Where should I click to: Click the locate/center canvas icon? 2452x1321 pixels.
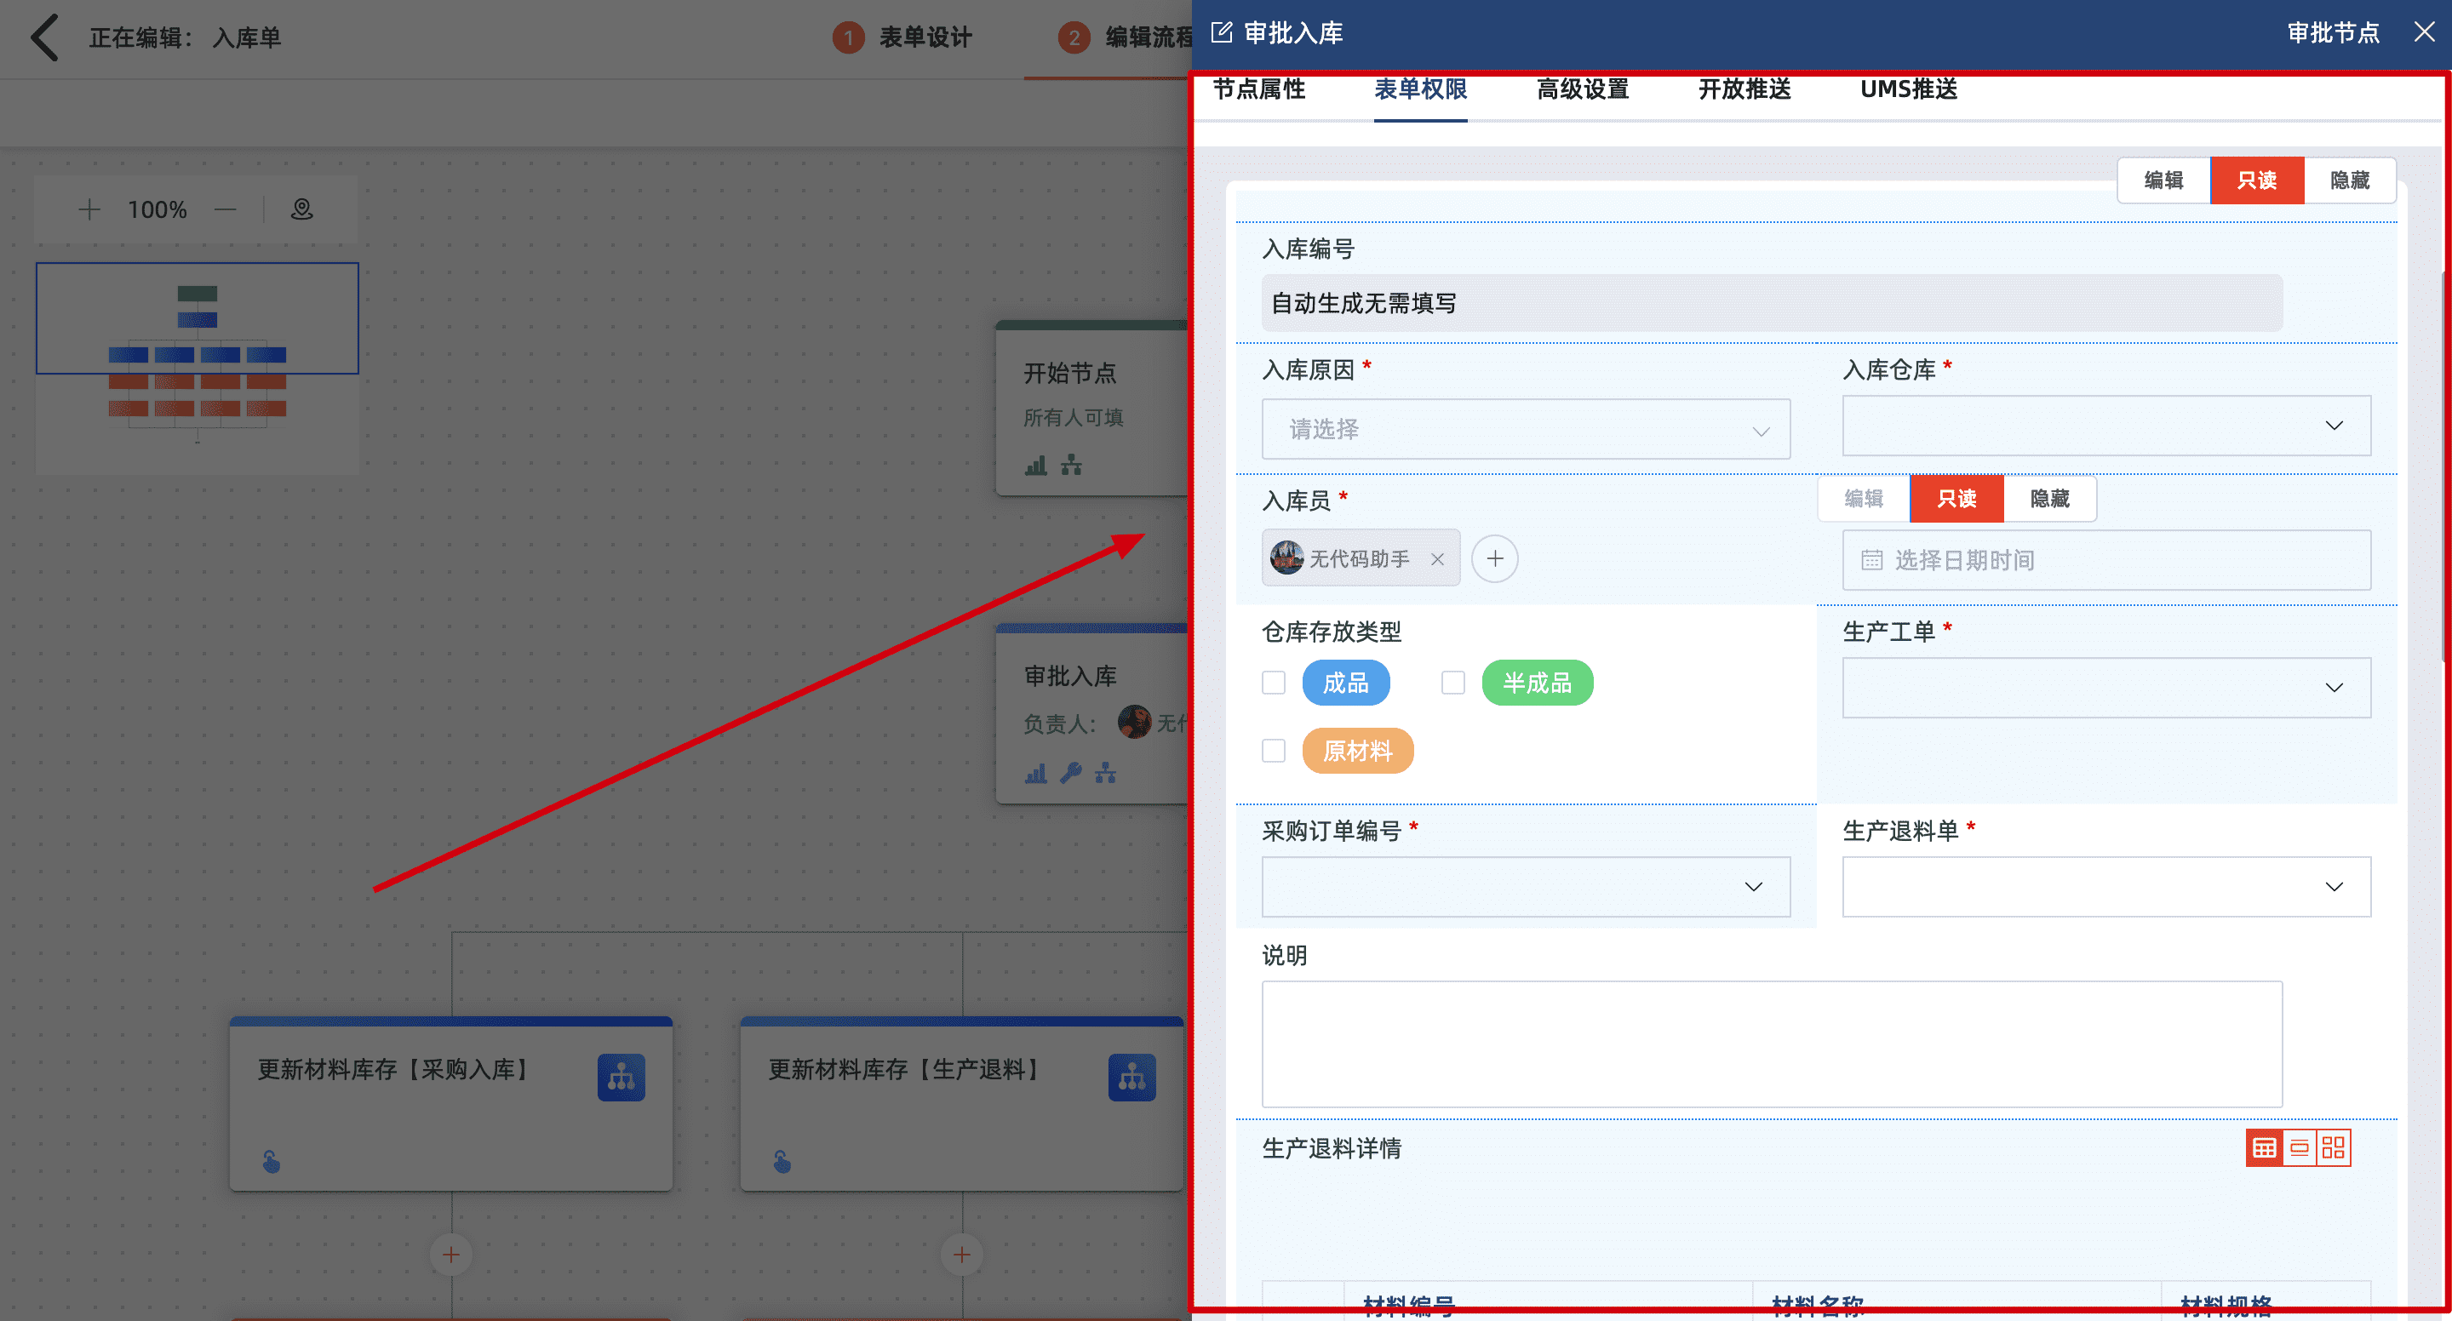point(301,209)
